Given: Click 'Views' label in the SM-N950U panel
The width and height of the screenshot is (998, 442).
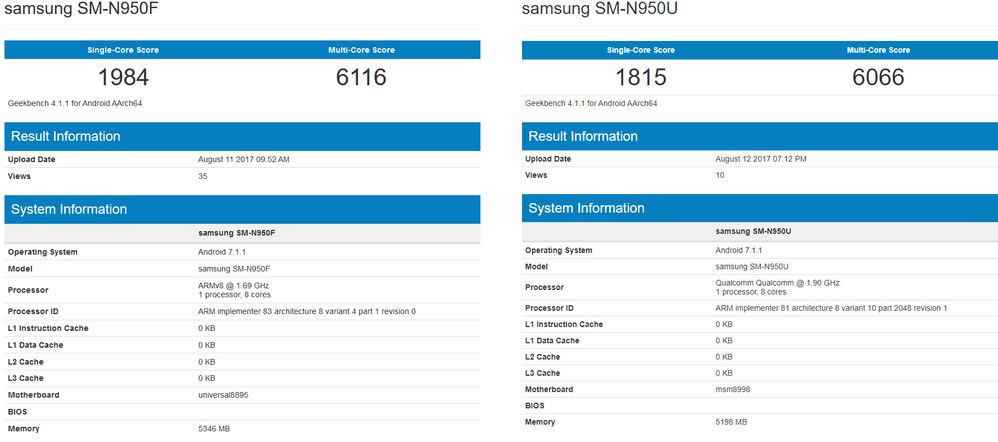Looking at the screenshot, I should 536,175.
